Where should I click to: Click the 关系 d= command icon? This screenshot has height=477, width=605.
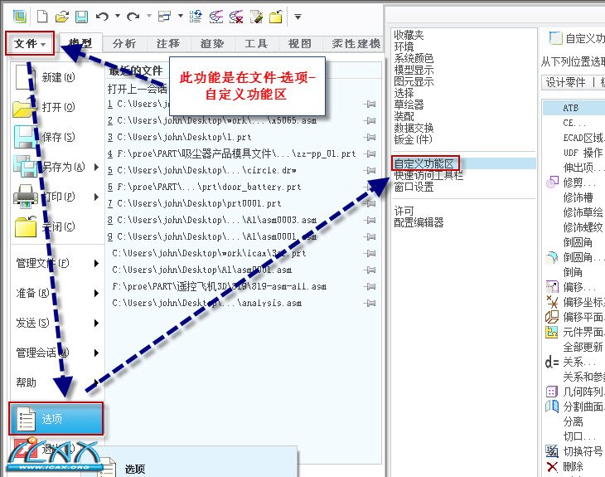pyautogui.click(x=552, y=363)
